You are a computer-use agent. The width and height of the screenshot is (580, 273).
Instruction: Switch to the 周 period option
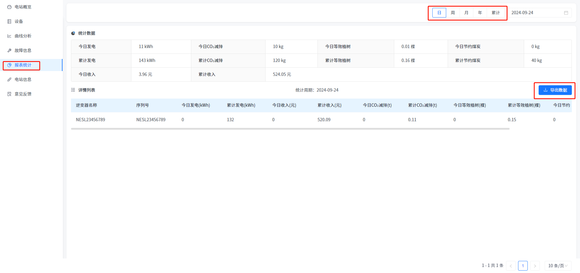[x=453, y=13]
